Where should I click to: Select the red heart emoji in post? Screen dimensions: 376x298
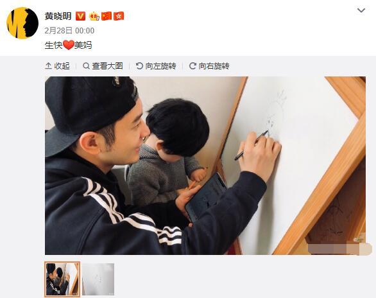pos(69,45)
